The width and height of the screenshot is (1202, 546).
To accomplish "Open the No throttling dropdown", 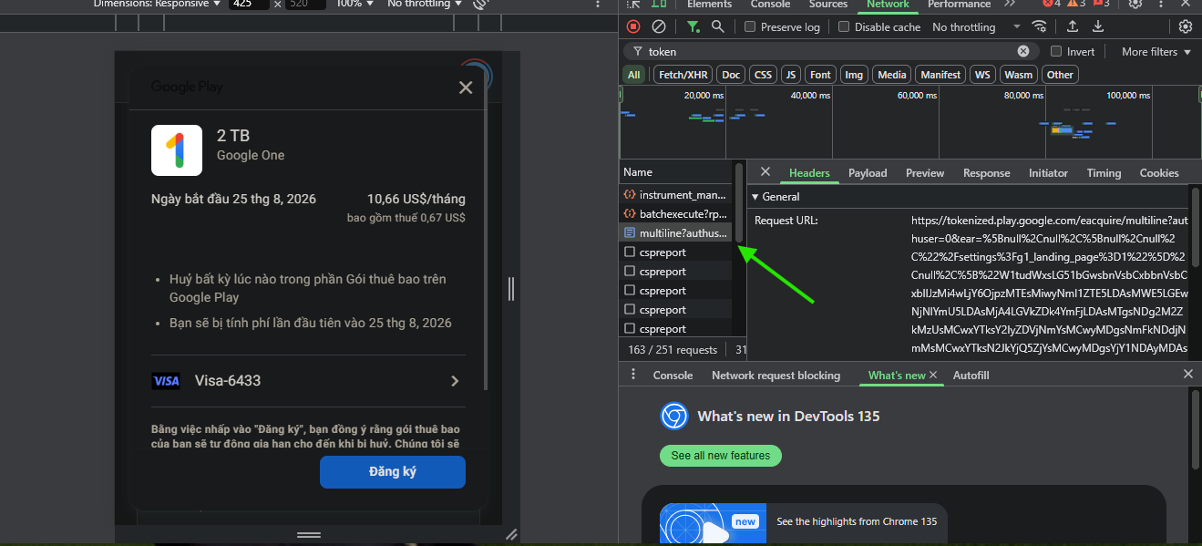I will [x=975, y=27].
